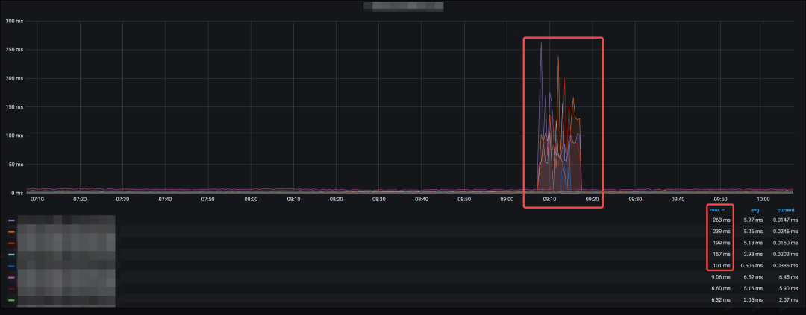The width and height of the screenshot is (806, 315).
Task: Sort legend by avg column
Action: coord(755,210)
